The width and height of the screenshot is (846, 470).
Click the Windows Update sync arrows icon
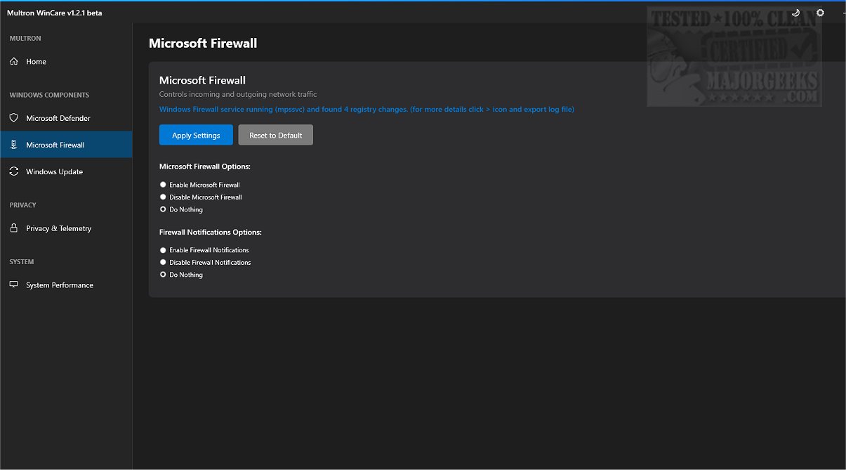(x=14, y=171)
